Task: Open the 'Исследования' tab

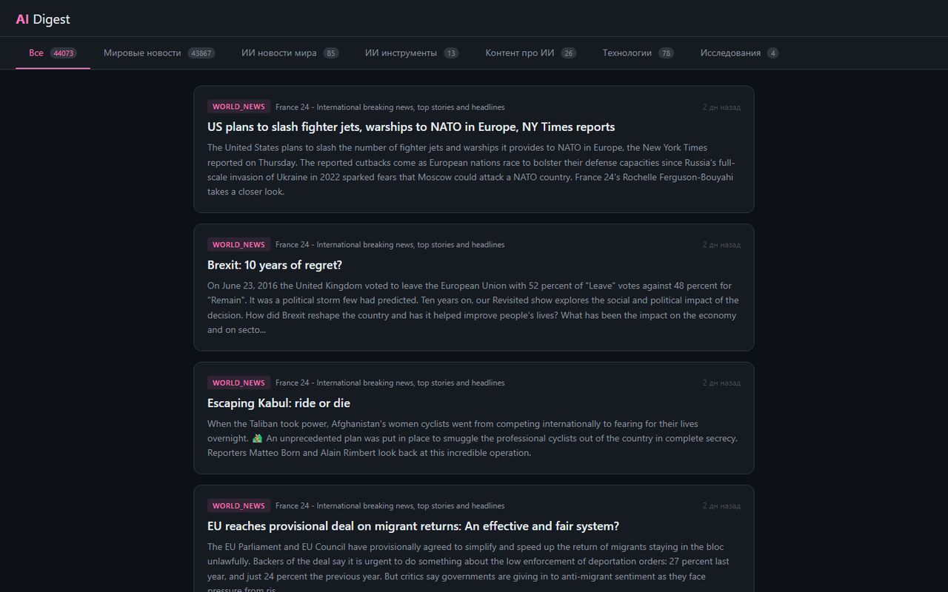Action: 739,53
